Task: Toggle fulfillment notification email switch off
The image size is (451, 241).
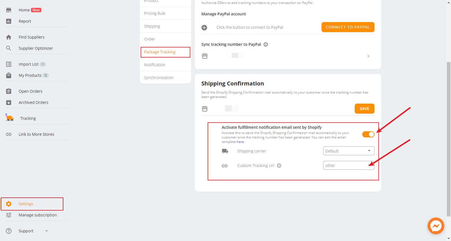Action: tap(368, 134)
